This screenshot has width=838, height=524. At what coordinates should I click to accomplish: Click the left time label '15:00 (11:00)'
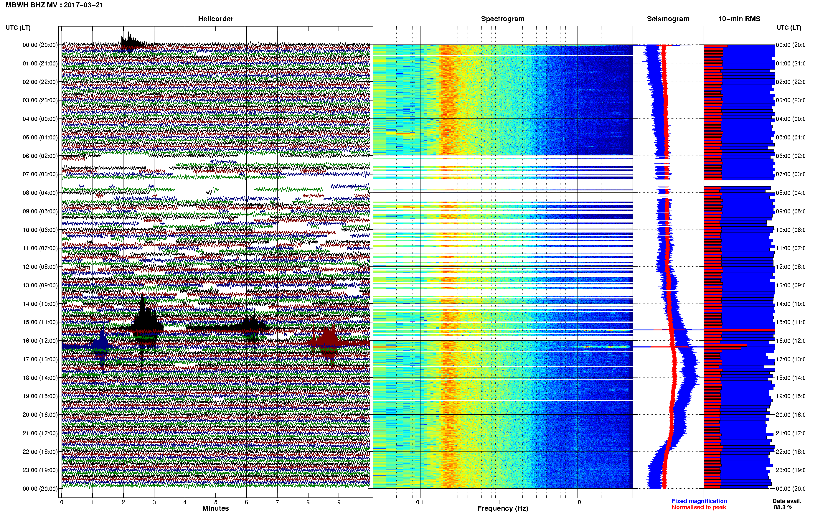[x=40, y=322]
